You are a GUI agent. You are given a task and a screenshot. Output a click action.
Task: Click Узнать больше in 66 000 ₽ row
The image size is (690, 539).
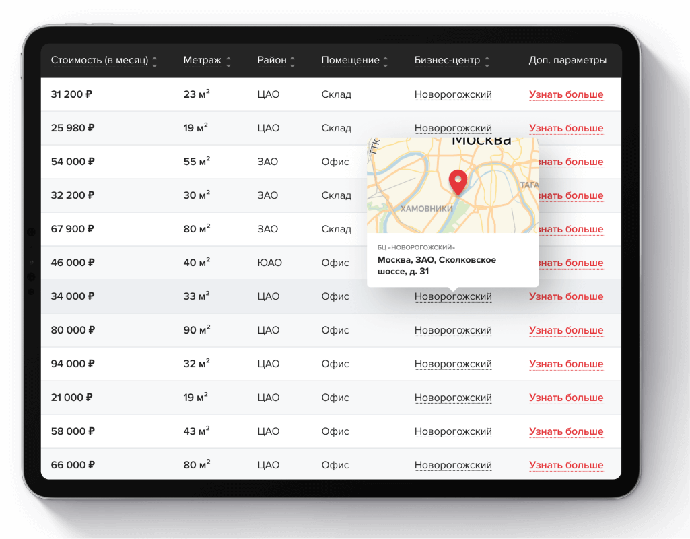click(x=566, y=465)
